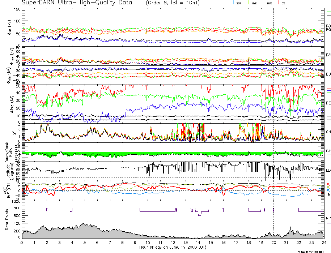Click the Latitude (degrees) axis label
Viewport: 331px width, 253px height.
coord(6,171)
